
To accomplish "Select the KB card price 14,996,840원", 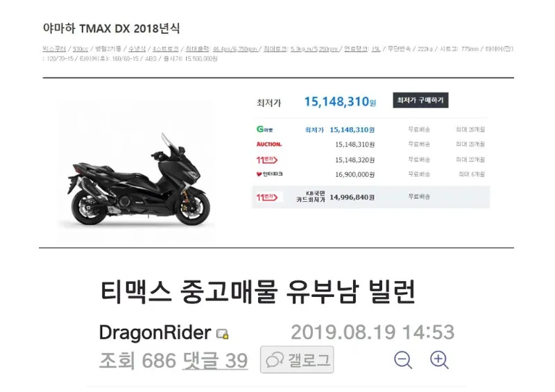I will [x=352, y=197].
